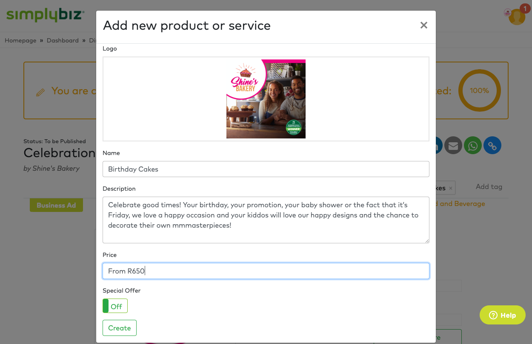Open the user profile avatar
This screenshot has width=532, height=344.
517,17
